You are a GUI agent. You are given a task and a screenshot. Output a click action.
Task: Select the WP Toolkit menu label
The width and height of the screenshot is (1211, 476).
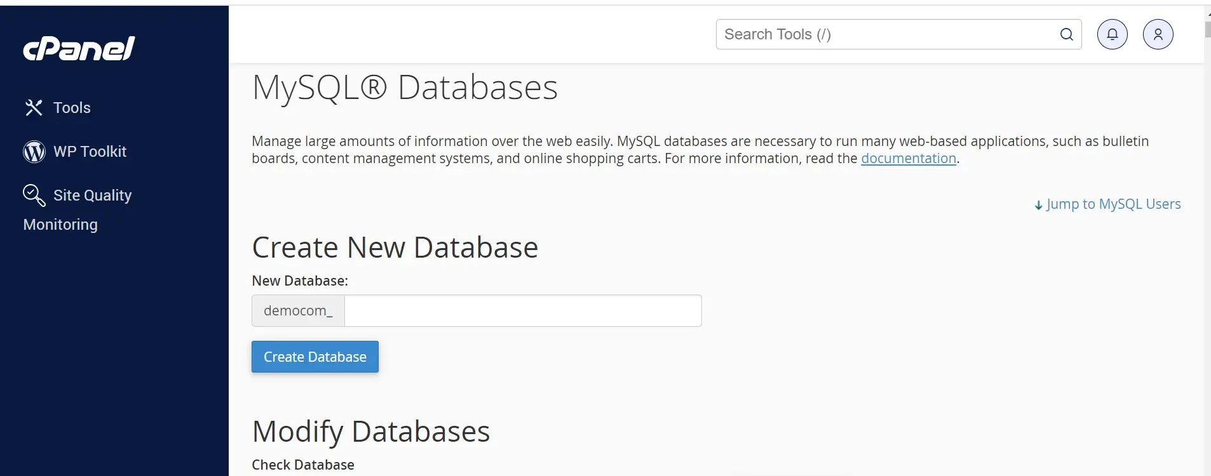pos(90,152)
